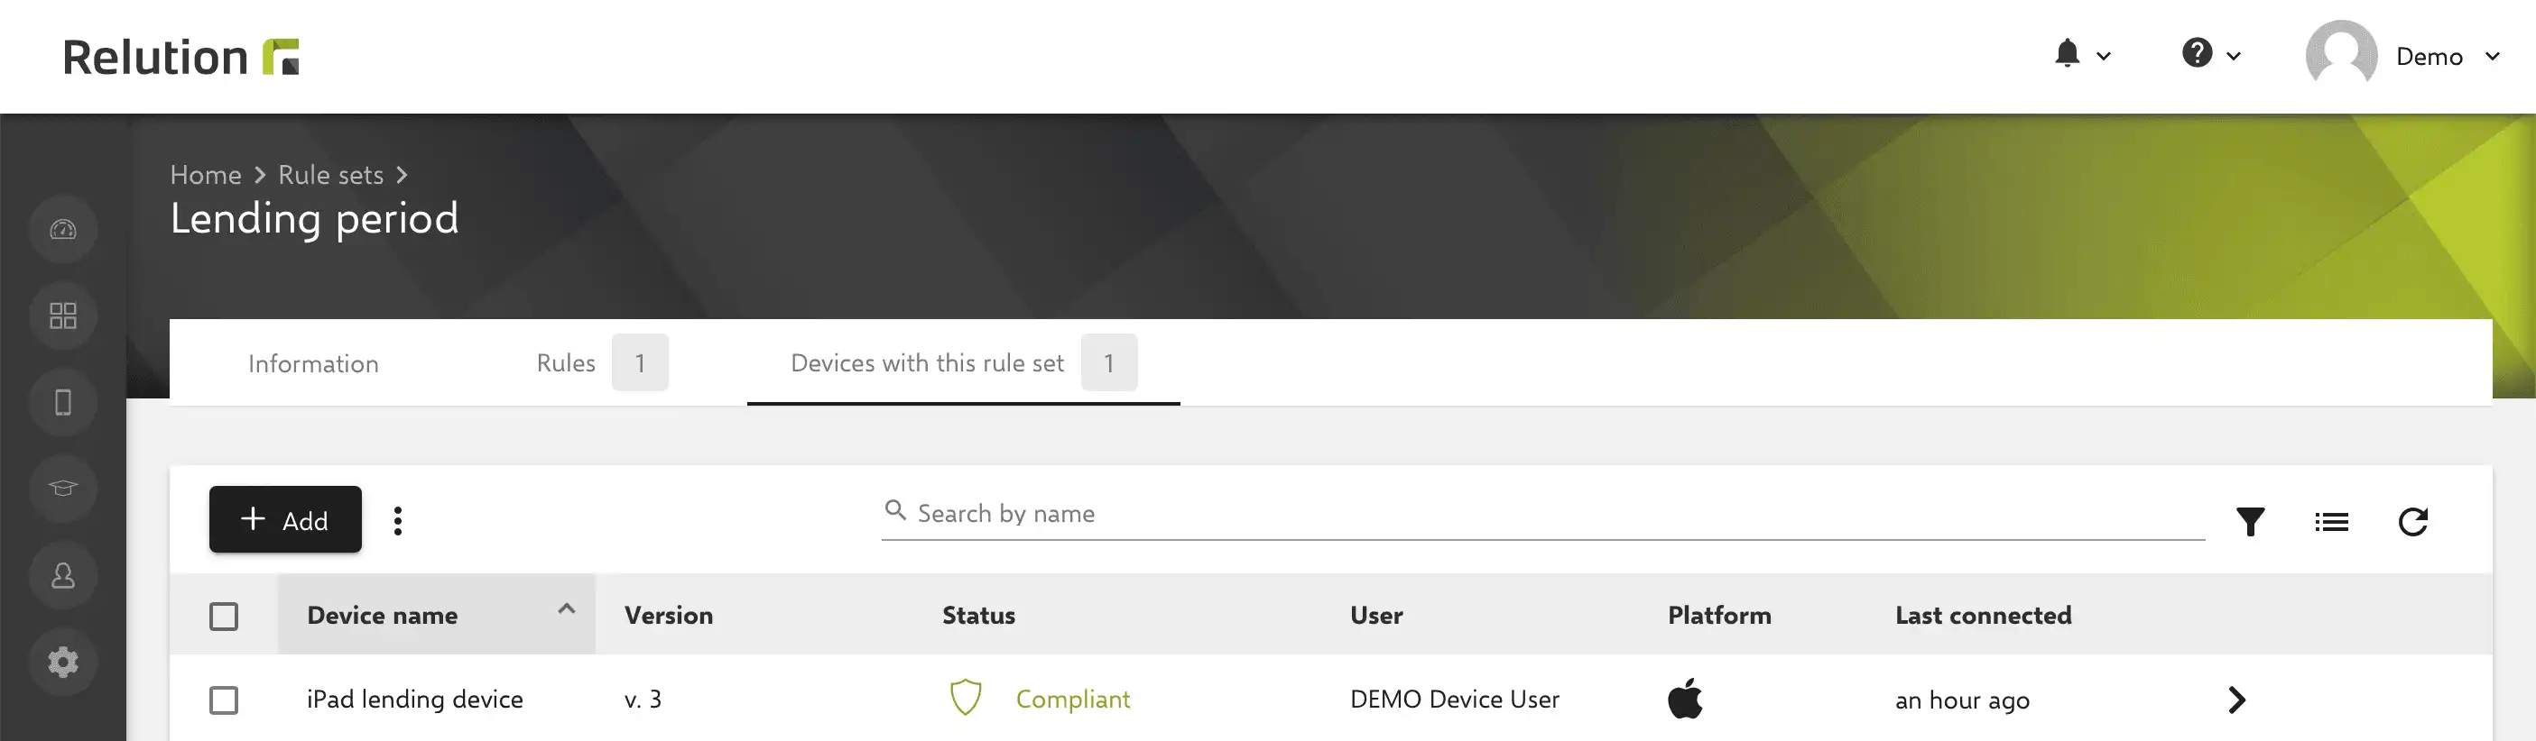2536x741 pixels.
Task: Open the settings gear sidebar icon
Action: pos(63,662)
